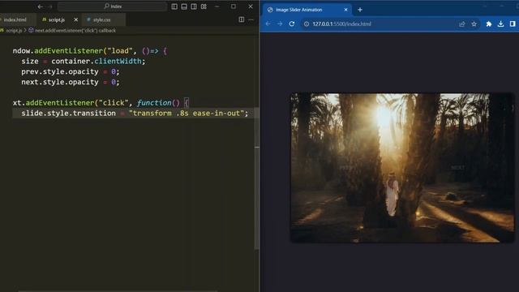Viewport: 519px width, 292px height.
Task: Click the VS Code command center search box
Action: [x=112, y=6]
